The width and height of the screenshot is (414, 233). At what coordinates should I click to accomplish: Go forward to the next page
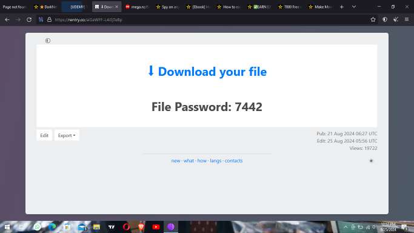click(x=18, y=19)
